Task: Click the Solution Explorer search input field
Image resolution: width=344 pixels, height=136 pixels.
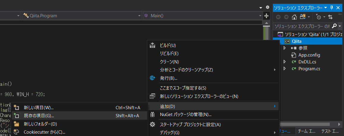Action: [x=302, y=26]
